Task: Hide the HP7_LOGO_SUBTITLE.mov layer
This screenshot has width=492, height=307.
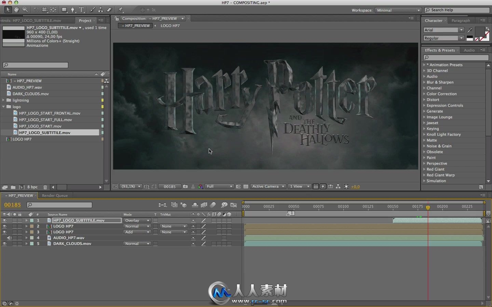Action: point(4,220)
